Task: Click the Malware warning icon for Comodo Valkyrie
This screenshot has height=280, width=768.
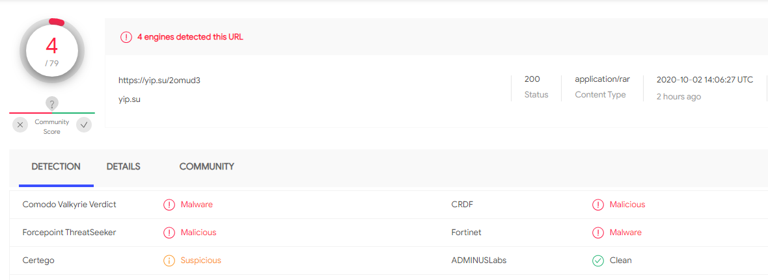Action: [x=169, y=205]
